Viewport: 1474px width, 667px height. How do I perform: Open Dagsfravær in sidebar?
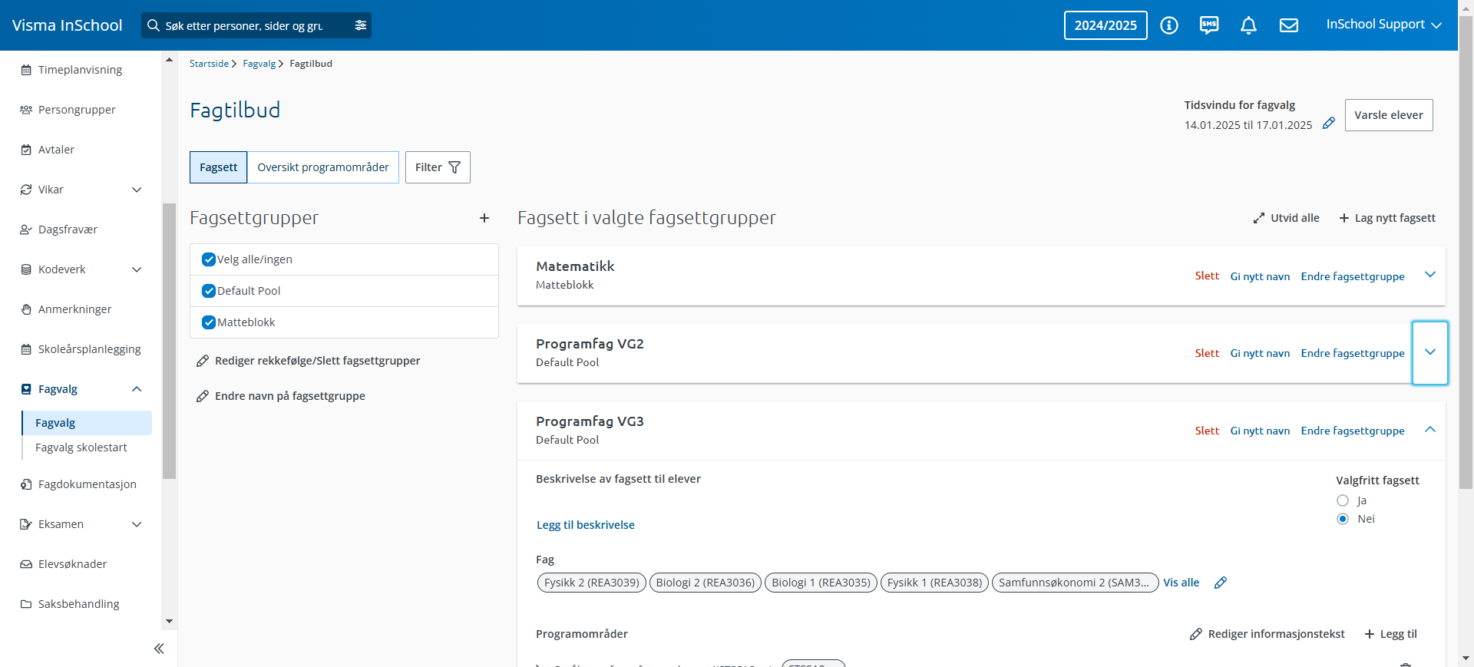[x=68, y=229]
